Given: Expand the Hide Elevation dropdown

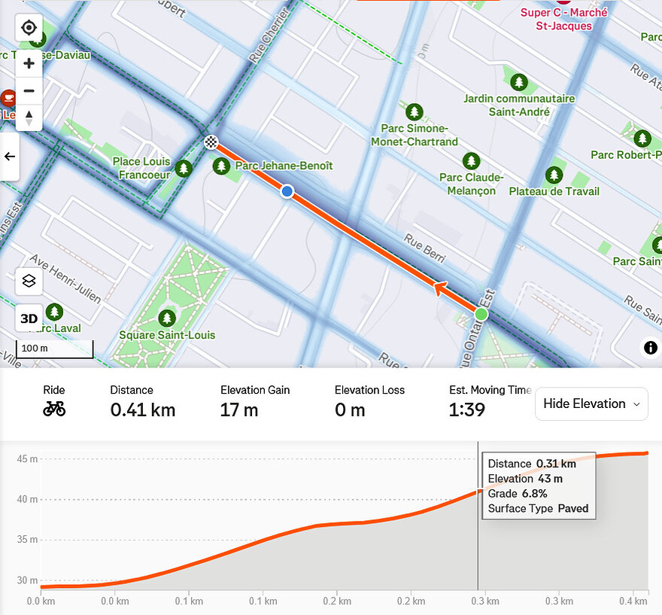Looking at the screenshot, I should [591, 404].
